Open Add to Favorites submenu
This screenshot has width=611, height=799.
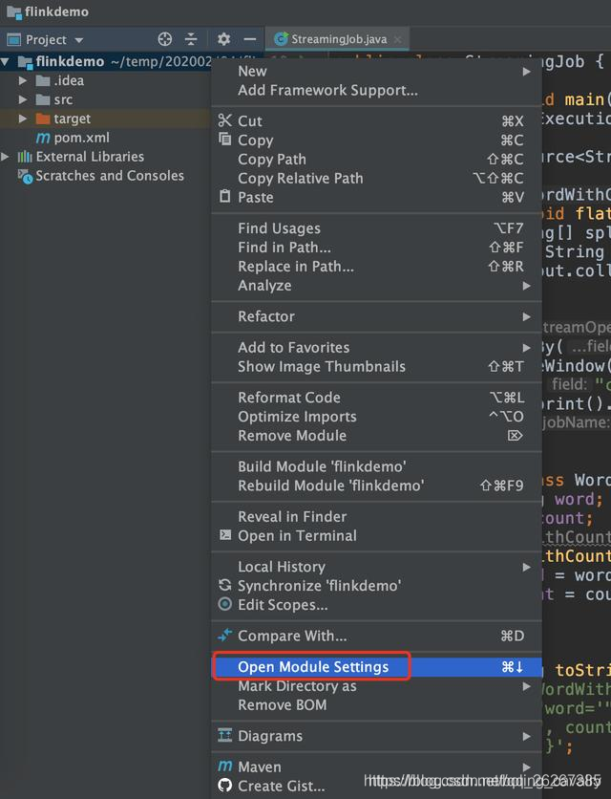click(377, 348)
